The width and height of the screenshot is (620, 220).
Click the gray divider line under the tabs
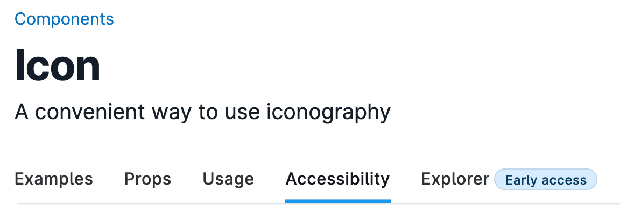484,203
